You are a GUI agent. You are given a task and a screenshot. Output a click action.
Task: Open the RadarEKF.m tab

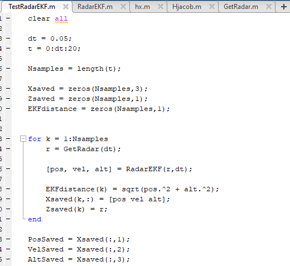point(95,7)
